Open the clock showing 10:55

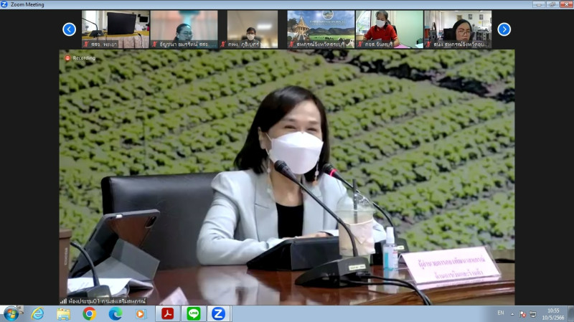pos(553,314)
